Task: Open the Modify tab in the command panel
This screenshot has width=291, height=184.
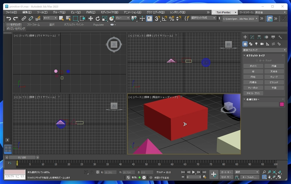Action: (252, 37)
